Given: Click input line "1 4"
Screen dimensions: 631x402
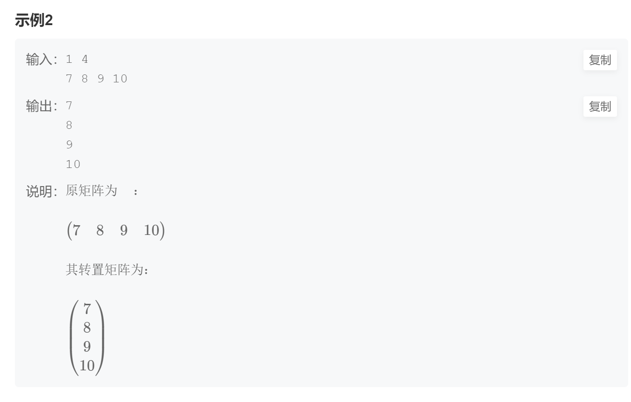Looking at the screenshot, I should click(x=77, y=60).
